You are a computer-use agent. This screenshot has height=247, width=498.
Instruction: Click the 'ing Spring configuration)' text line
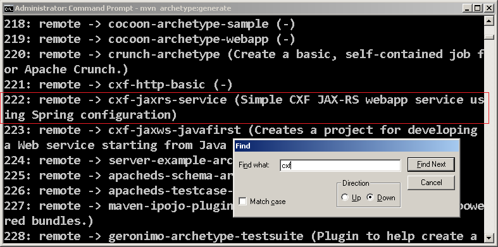90,115
